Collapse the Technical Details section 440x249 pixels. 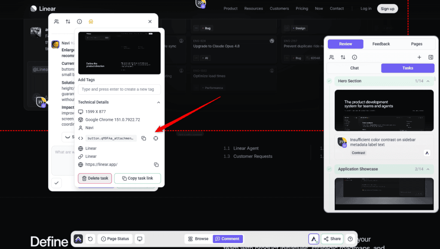coord(159,102)
